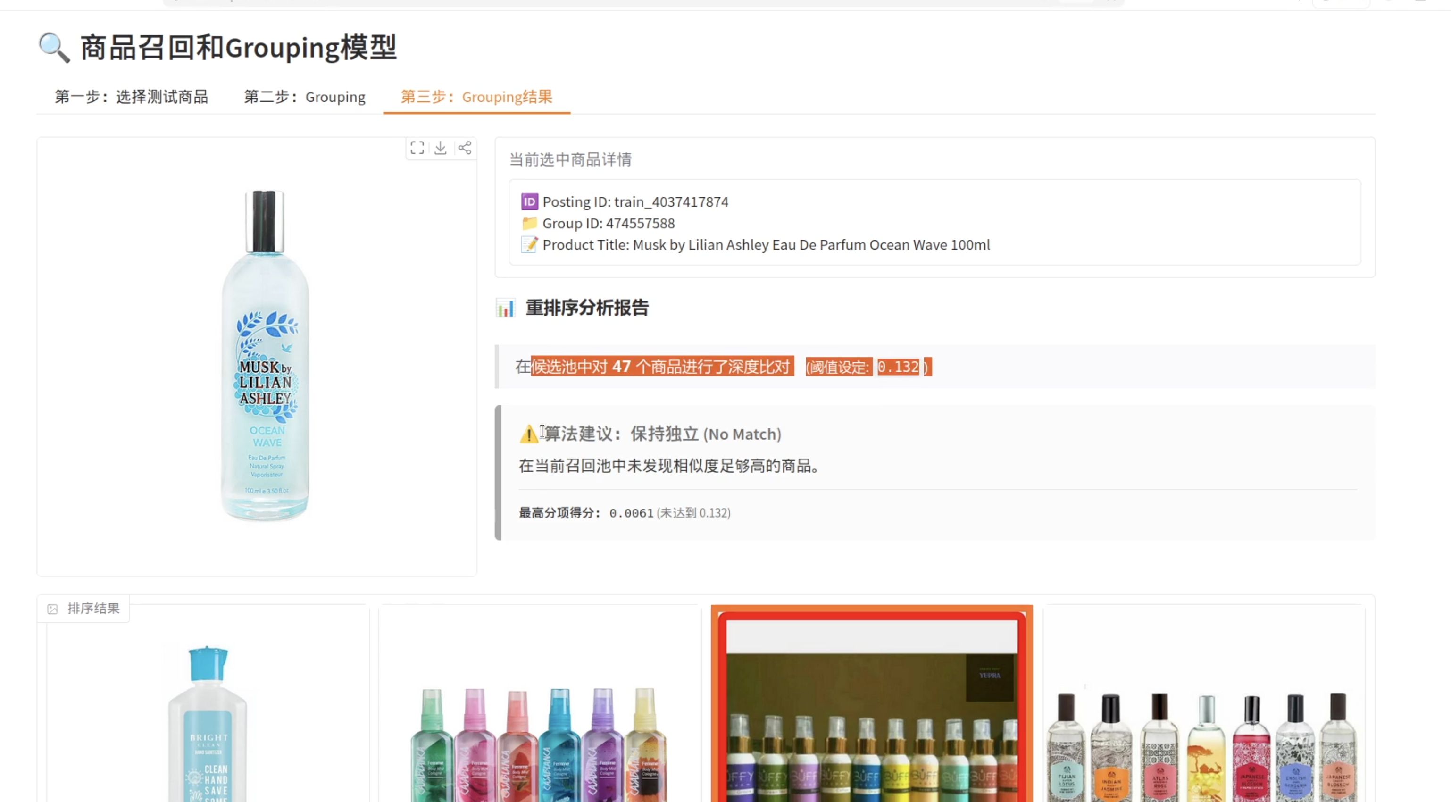Click the folder icon beside Group ID
1451x802 pixels.
[529, 223]
